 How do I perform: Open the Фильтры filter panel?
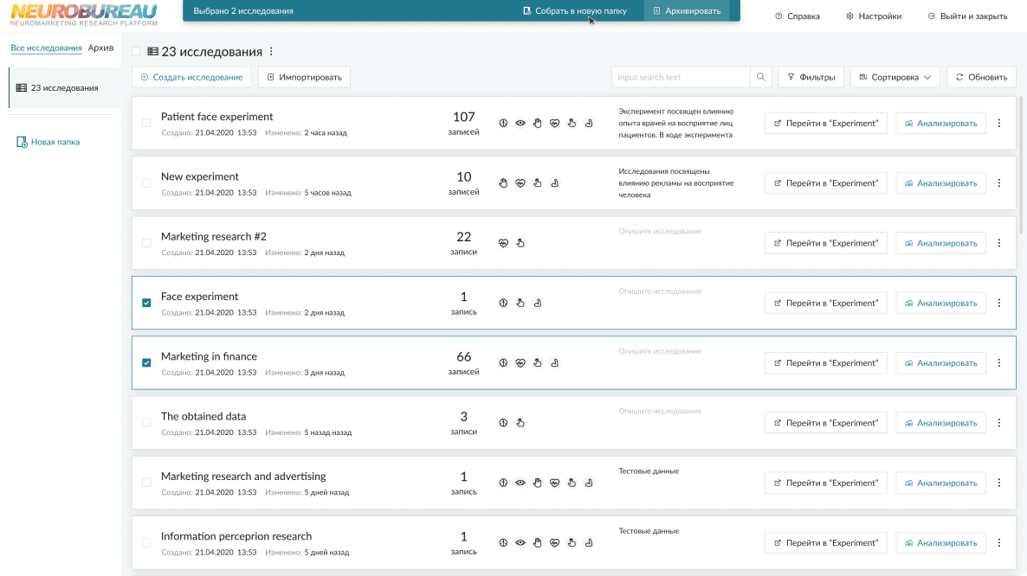(x=811, y=77)
